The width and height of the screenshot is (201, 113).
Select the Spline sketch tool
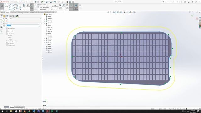click(17, 5)
